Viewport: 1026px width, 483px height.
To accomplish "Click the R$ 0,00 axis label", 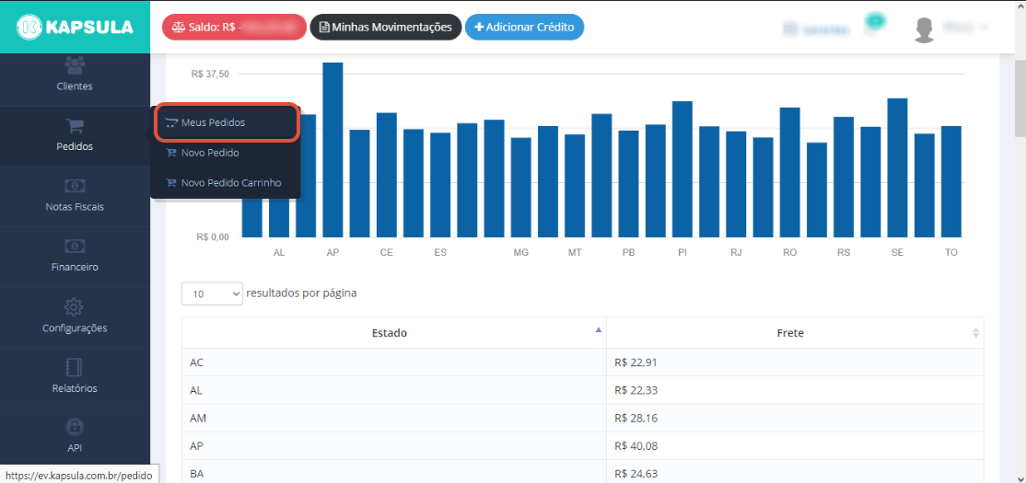I will click(x=213, y=237).
